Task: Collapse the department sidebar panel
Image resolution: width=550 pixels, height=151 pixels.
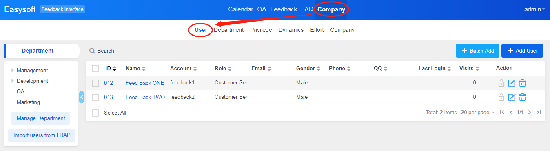Action: click(82, 97)
